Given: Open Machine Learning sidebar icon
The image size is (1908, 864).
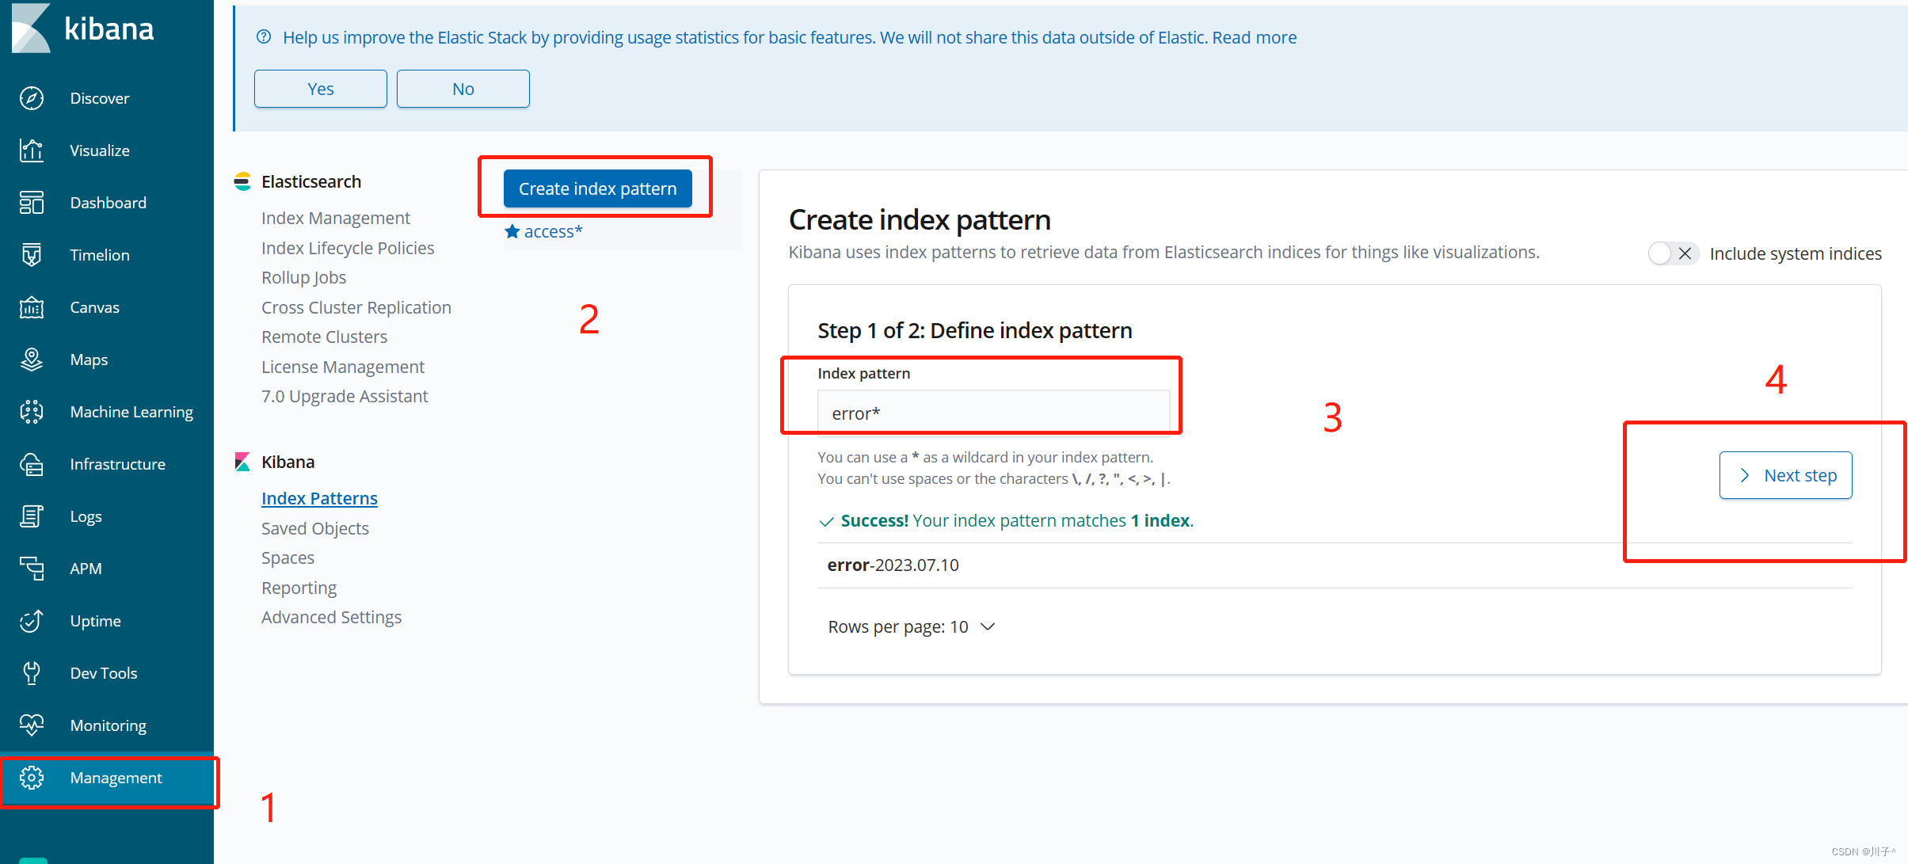Looking at the screenshot, I should point(32,412).
